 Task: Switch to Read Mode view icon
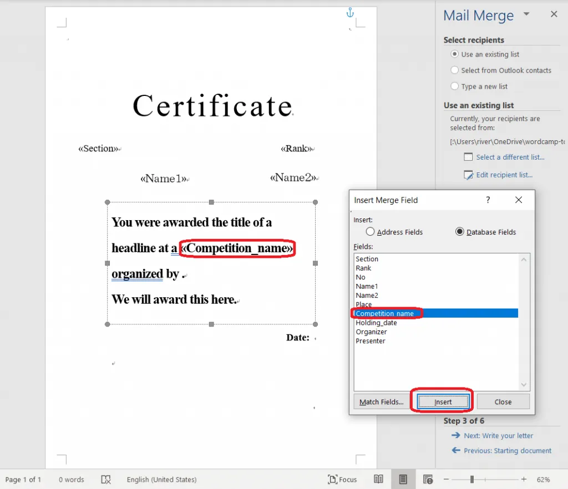pyautogui.click(x=378, y=480)
